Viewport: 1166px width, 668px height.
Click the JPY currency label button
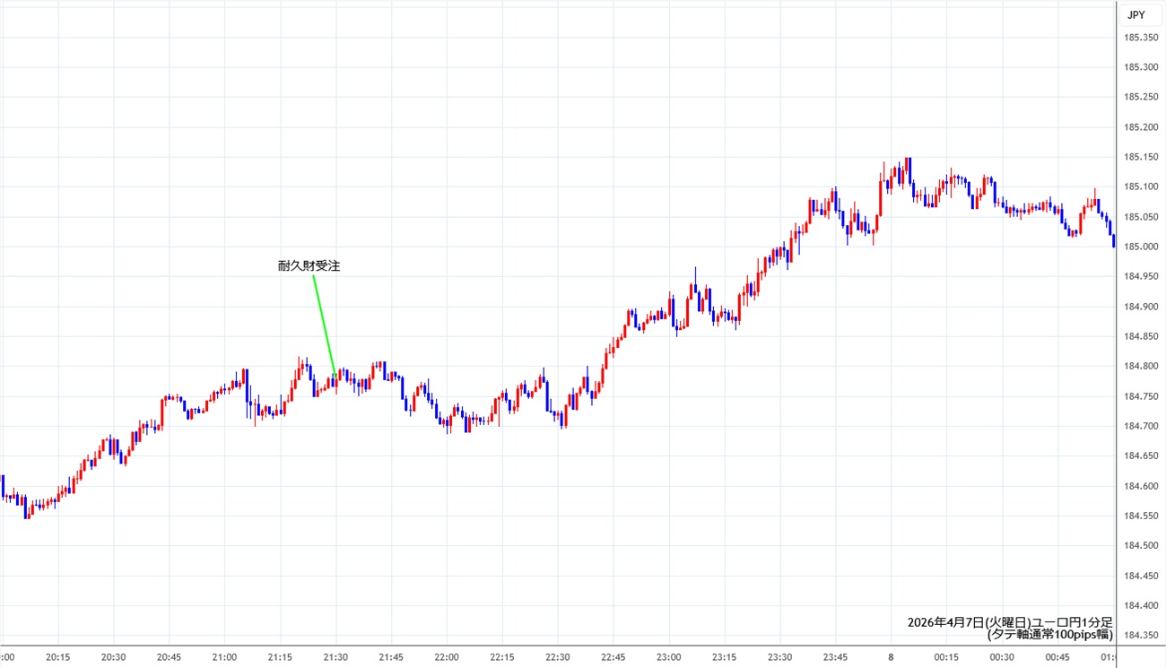(1136, 14)
